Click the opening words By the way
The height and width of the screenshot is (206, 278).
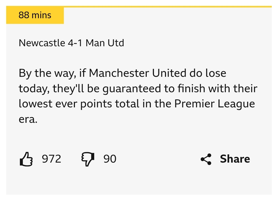coord(47,73)
